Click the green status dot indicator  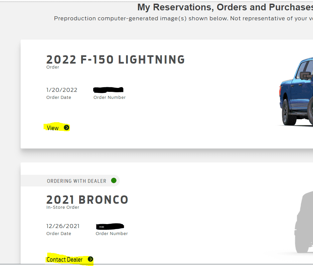[x=114, y=181]
